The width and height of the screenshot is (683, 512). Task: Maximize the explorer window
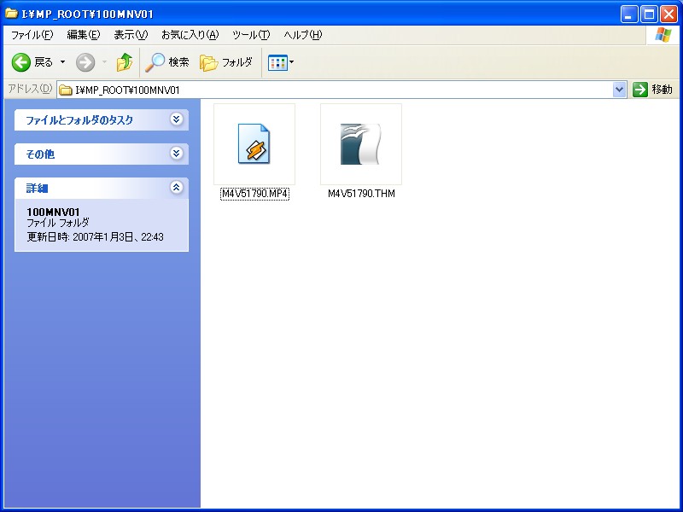coord(649,15)
